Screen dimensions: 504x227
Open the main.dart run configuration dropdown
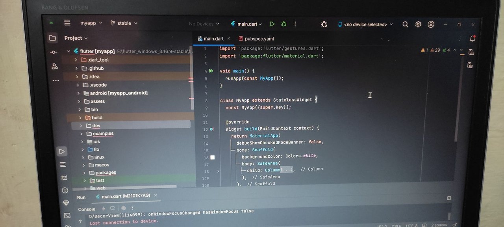click(246, 24)
